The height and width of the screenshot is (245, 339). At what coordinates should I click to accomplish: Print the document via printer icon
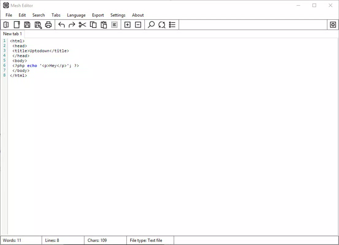tap(48, 25)
